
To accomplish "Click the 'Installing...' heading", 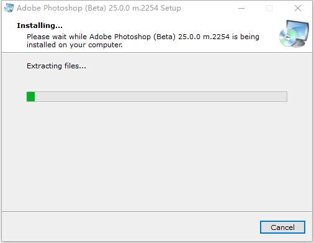I will [x=40, y=25].
